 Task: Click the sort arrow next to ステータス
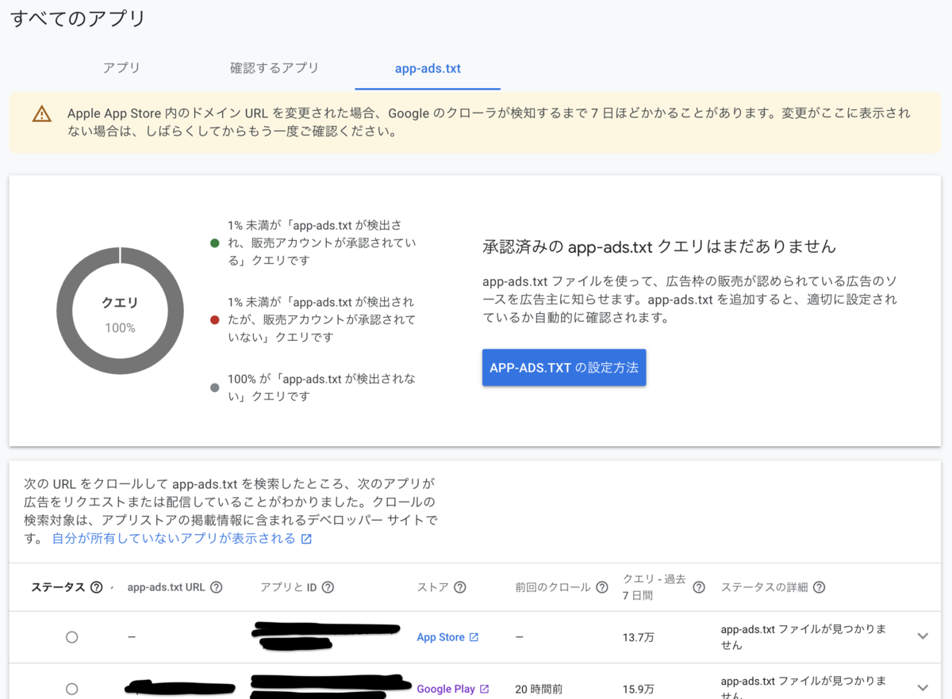(x=111, y=586)
